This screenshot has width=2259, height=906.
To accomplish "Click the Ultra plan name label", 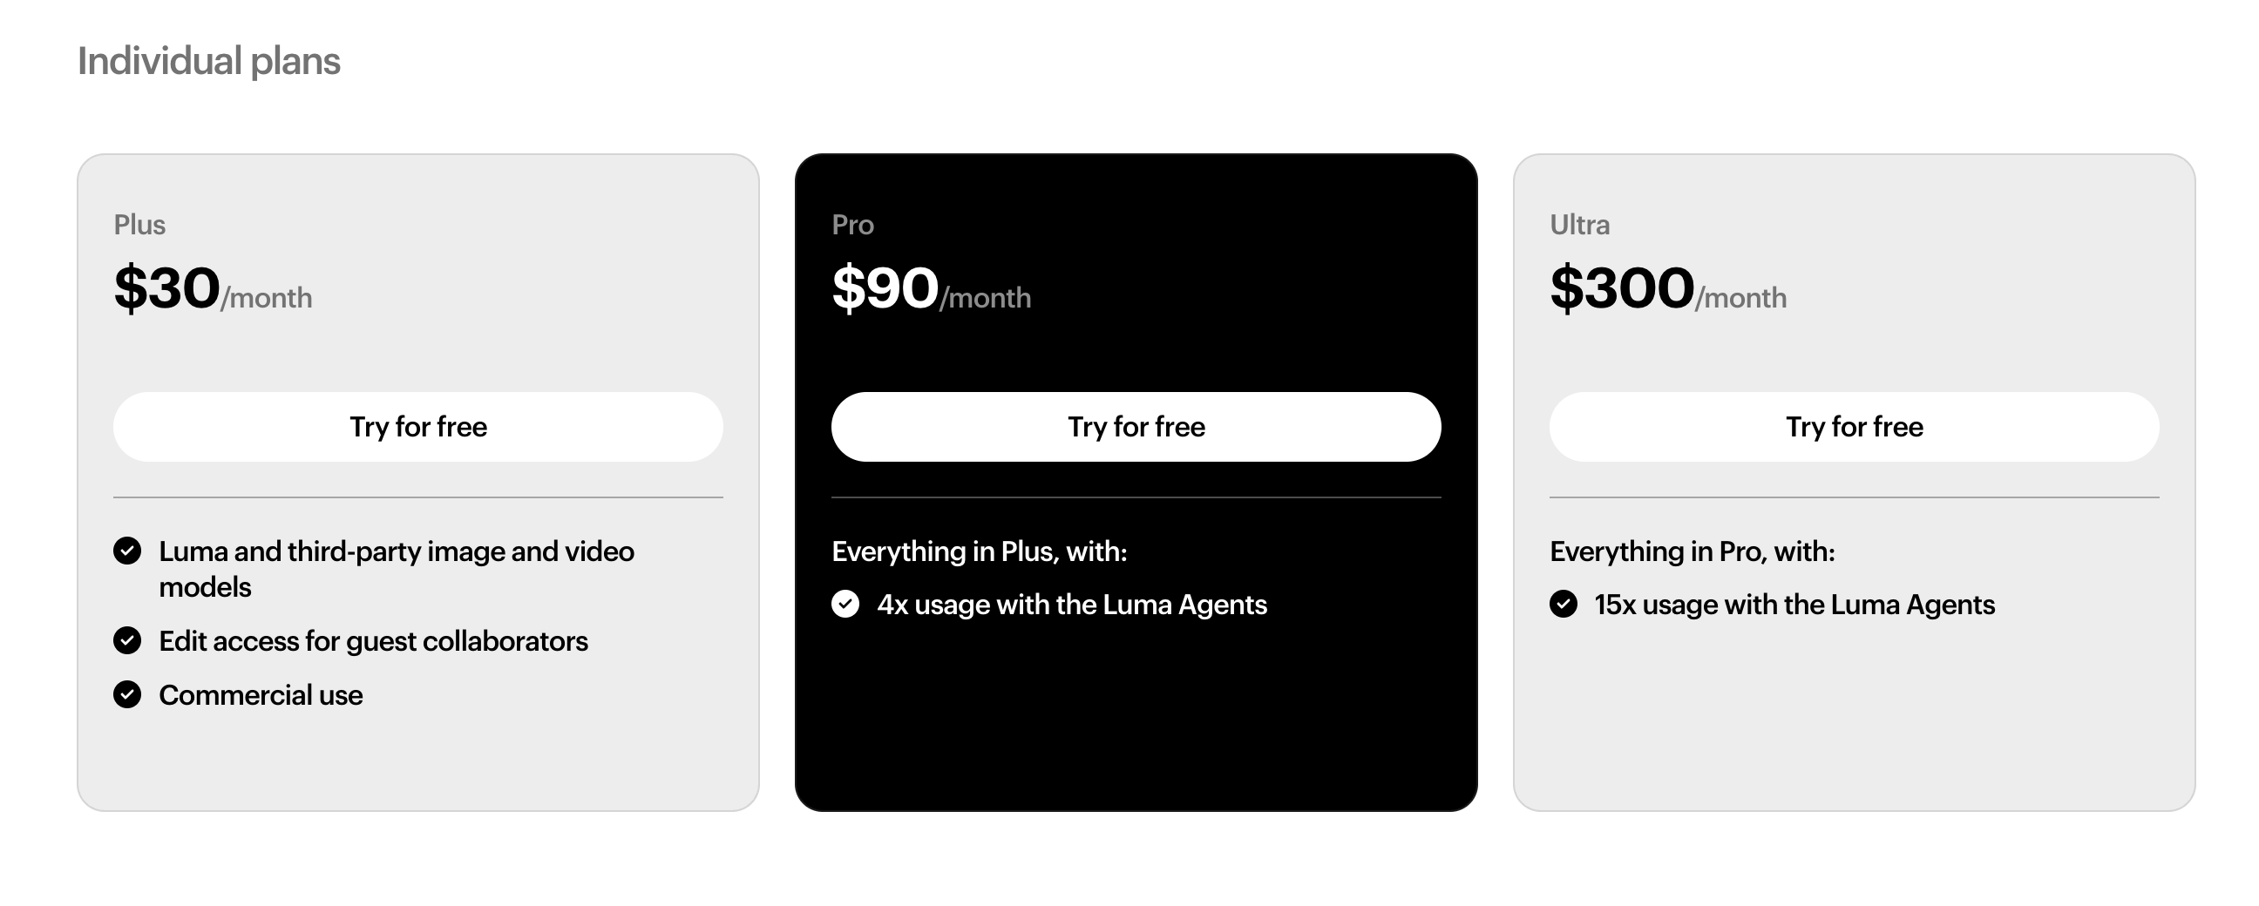I will (x=1579, y=225).
